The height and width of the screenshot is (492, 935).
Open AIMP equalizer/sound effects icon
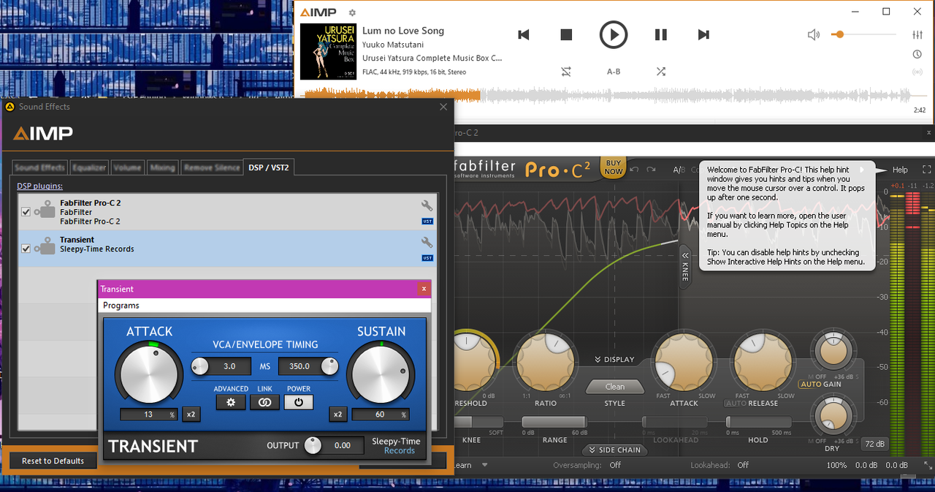[x=917, y=34]
